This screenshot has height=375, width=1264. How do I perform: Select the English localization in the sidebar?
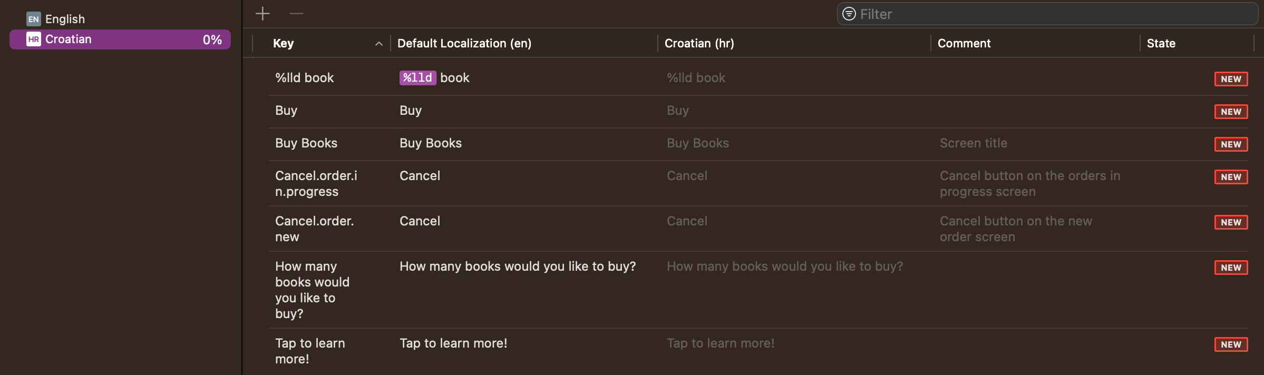(x=65, y=19)
